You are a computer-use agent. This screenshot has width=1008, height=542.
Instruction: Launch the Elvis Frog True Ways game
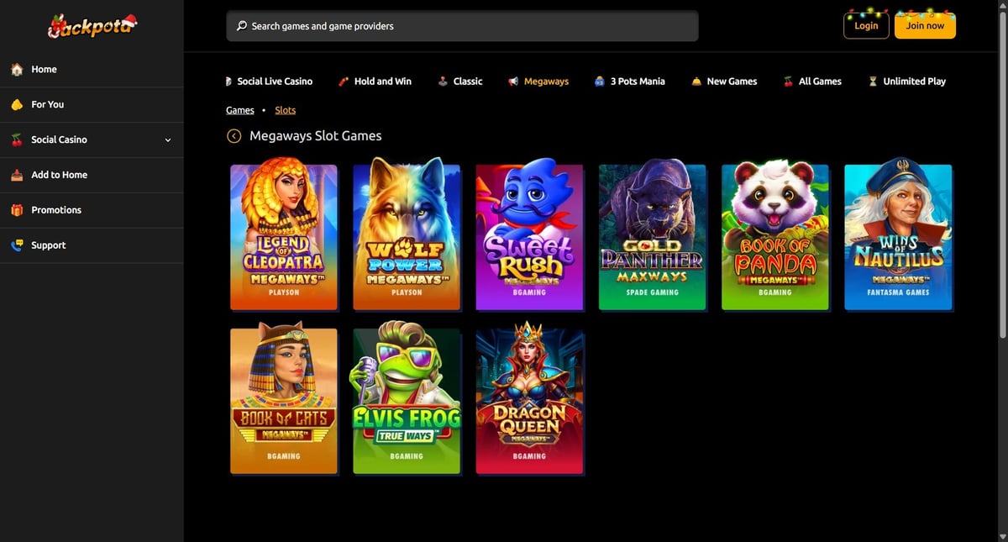[x=407, y=401]
